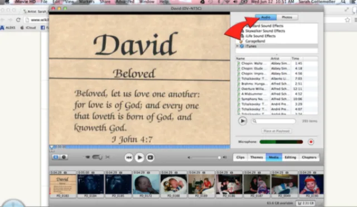The height and width of the screenshot is (207, 357).
Task: Open the Themes pane tab
Action: click(257, 157)
